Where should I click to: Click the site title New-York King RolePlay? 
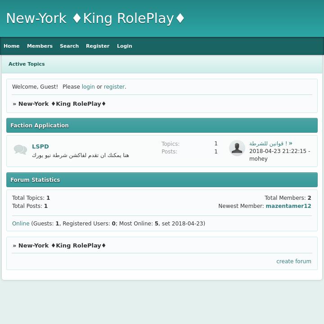pos(95,18)
